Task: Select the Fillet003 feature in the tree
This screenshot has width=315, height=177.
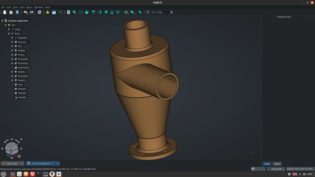Action: (x=22, y=97)
